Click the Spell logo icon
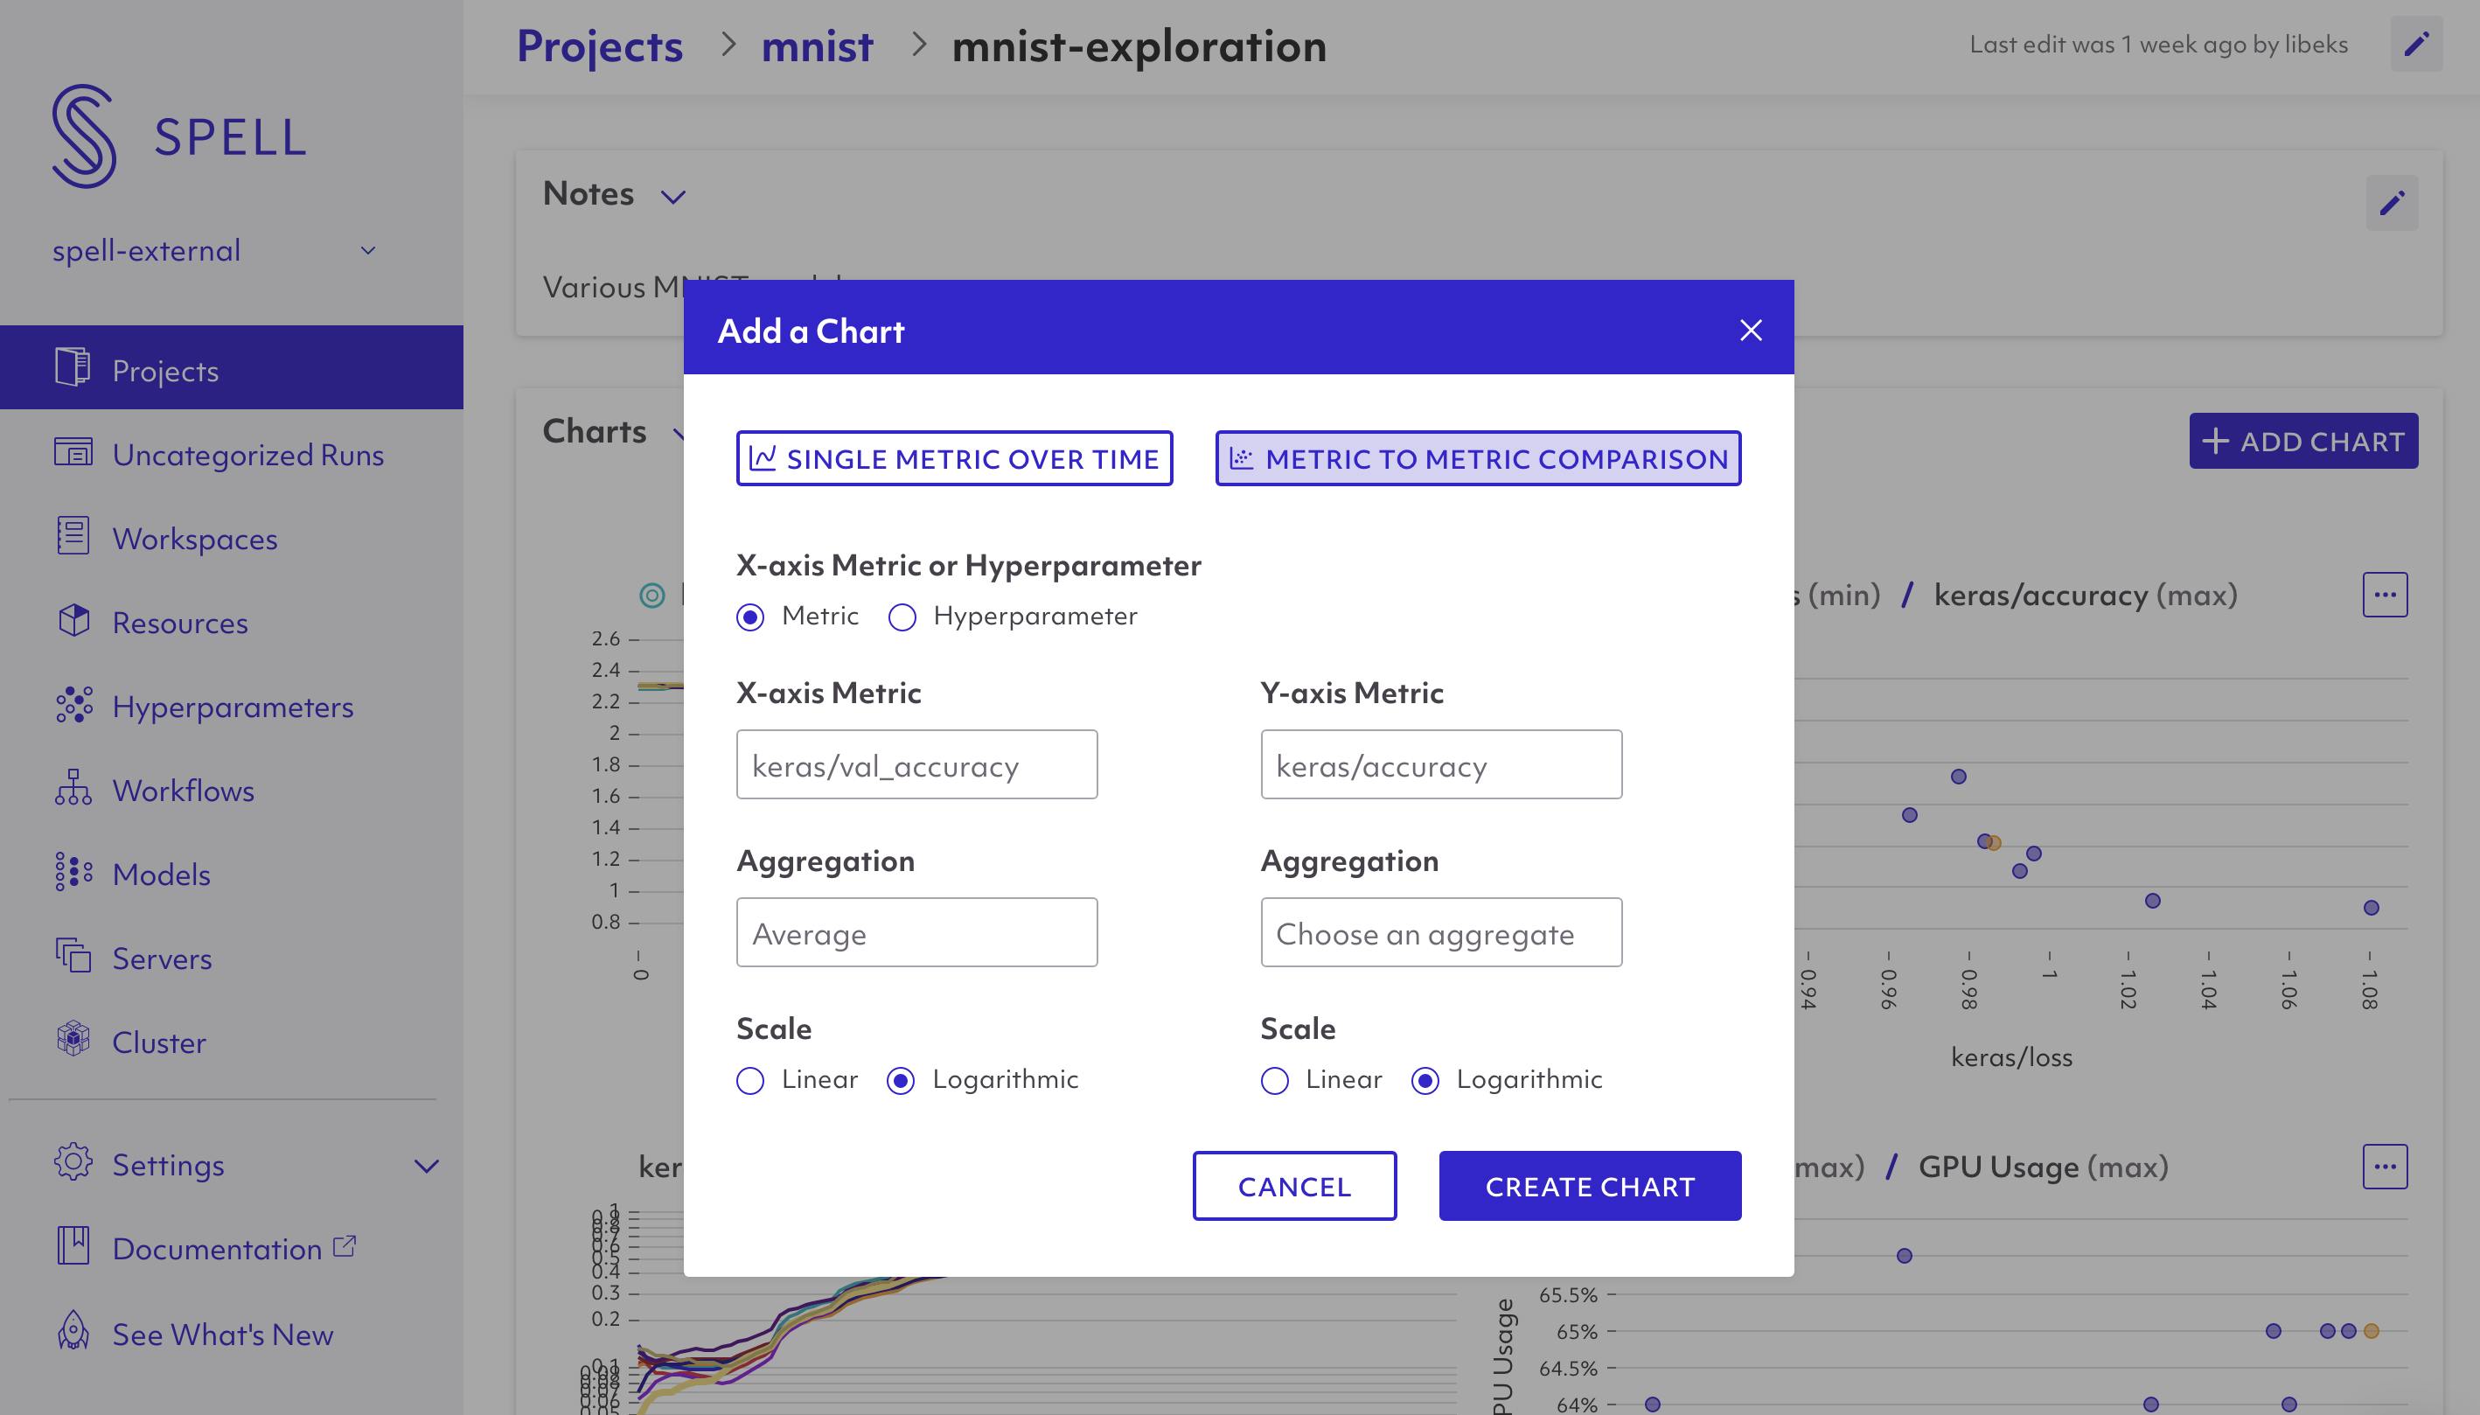Image resolution: width=2480 pixels, height=1415 pixels. (x=85, y=136)
